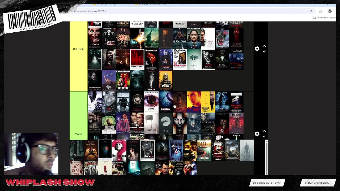340x191 pixels.
Task: Pick the Hellraiser Pinhead poster
Action: (x=165, y=59)
